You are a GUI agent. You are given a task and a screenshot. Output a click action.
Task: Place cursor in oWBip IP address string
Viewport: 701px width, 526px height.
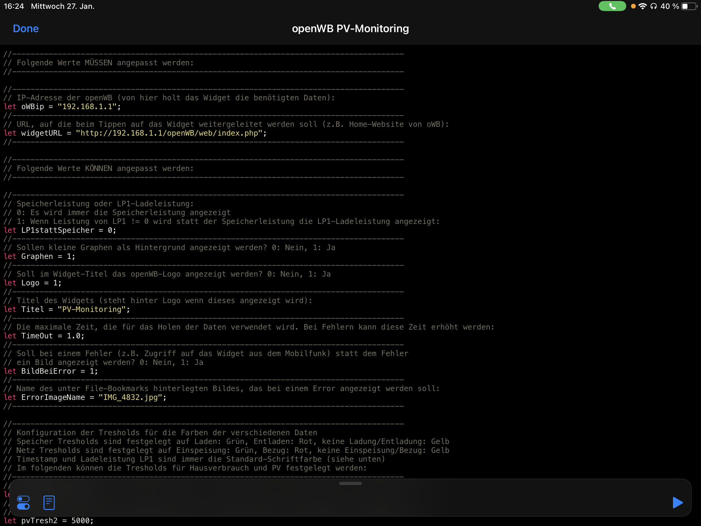pyautogui.click(x=87, y=107)
